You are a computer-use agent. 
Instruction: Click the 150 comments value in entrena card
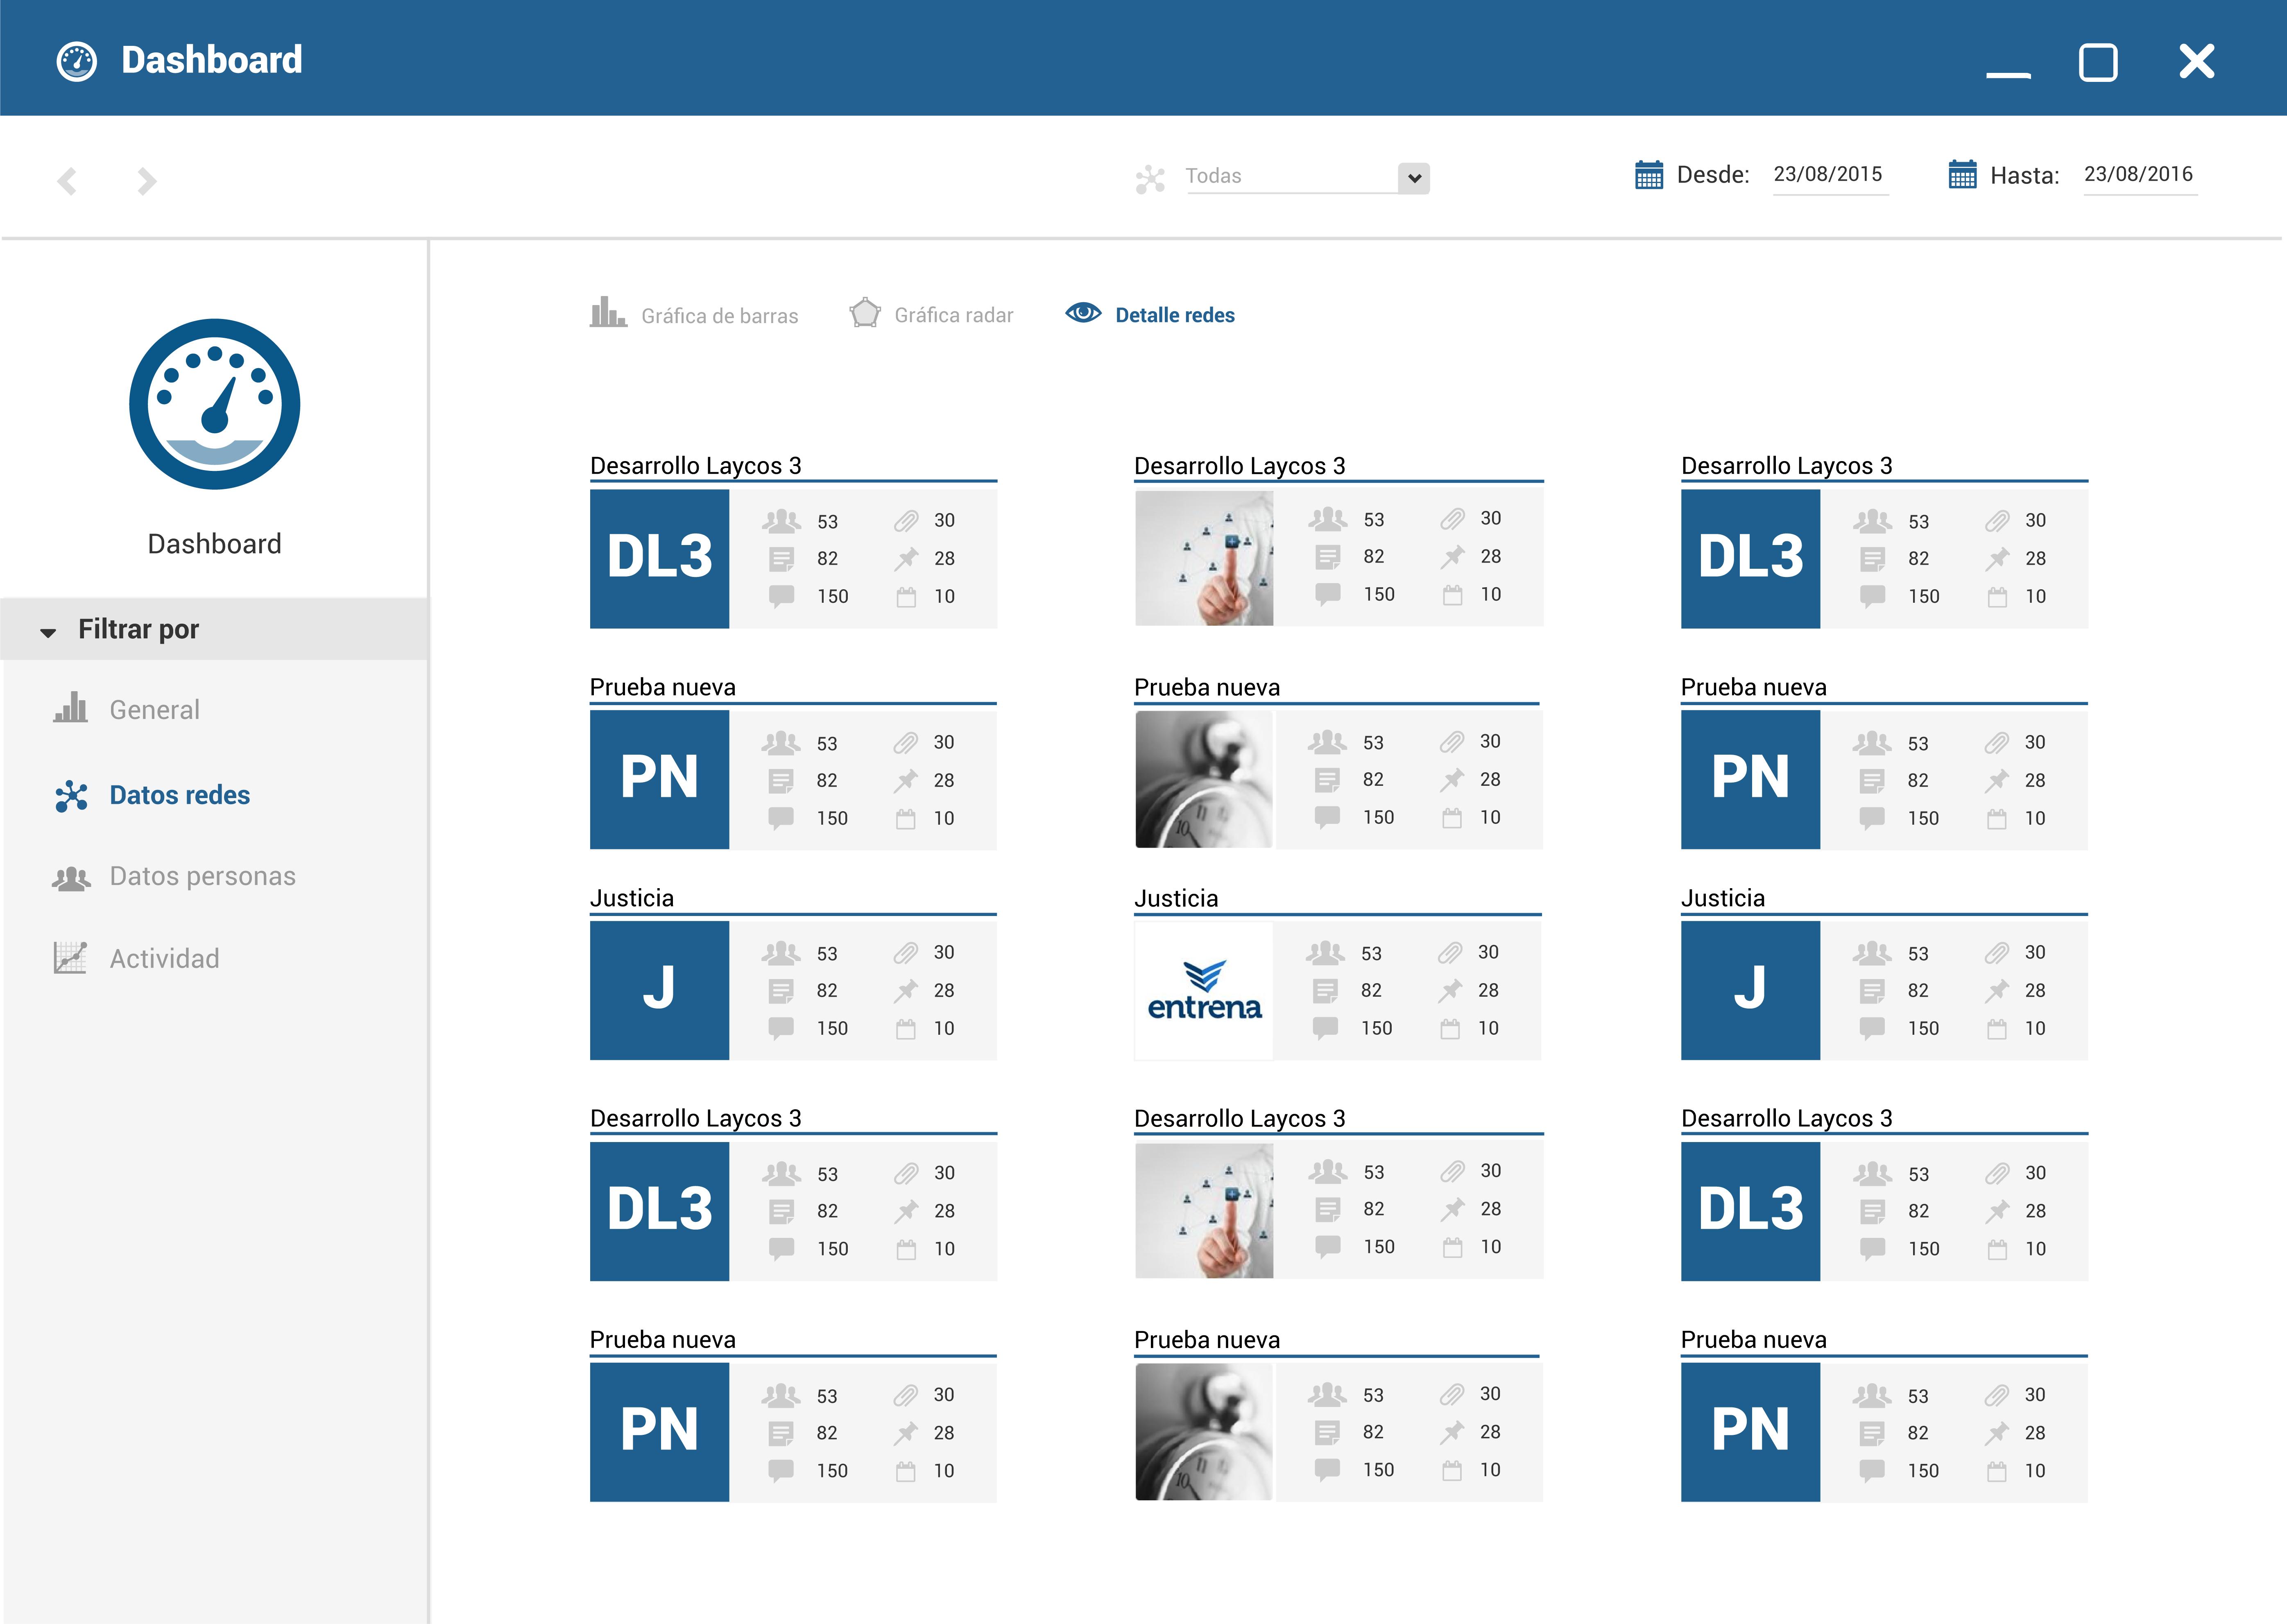point(1376,1028)
